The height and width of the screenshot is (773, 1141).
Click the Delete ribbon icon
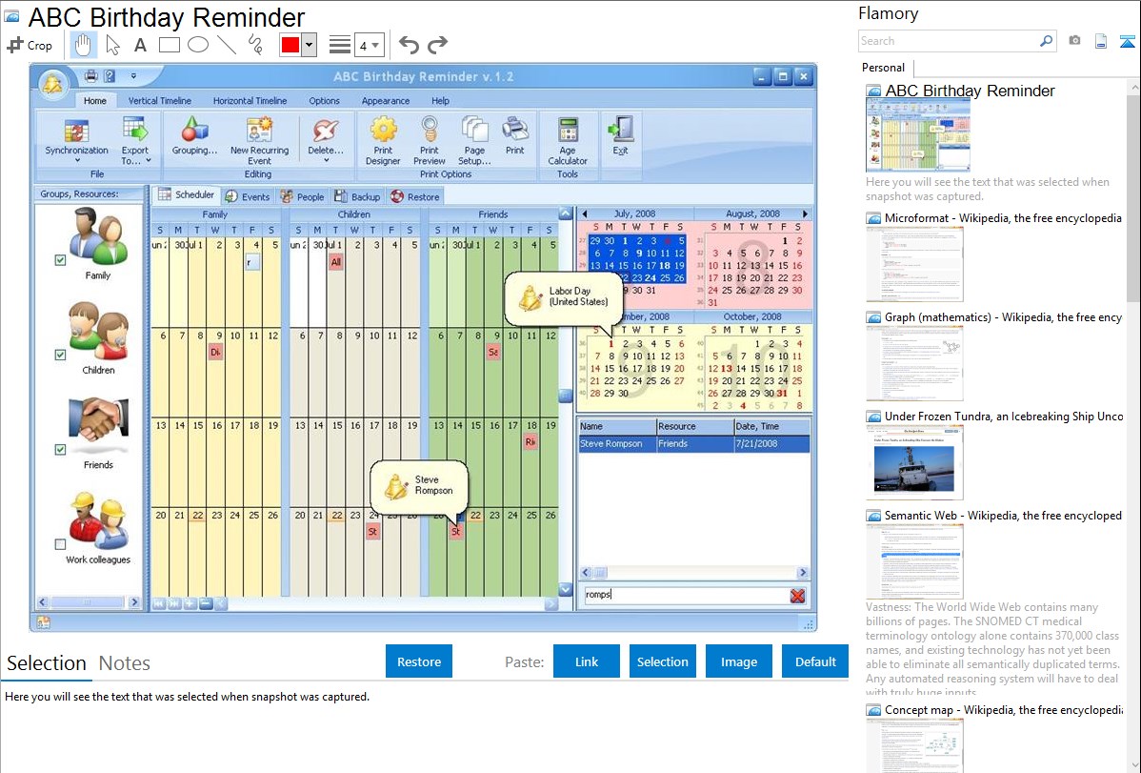pos(326,140)
